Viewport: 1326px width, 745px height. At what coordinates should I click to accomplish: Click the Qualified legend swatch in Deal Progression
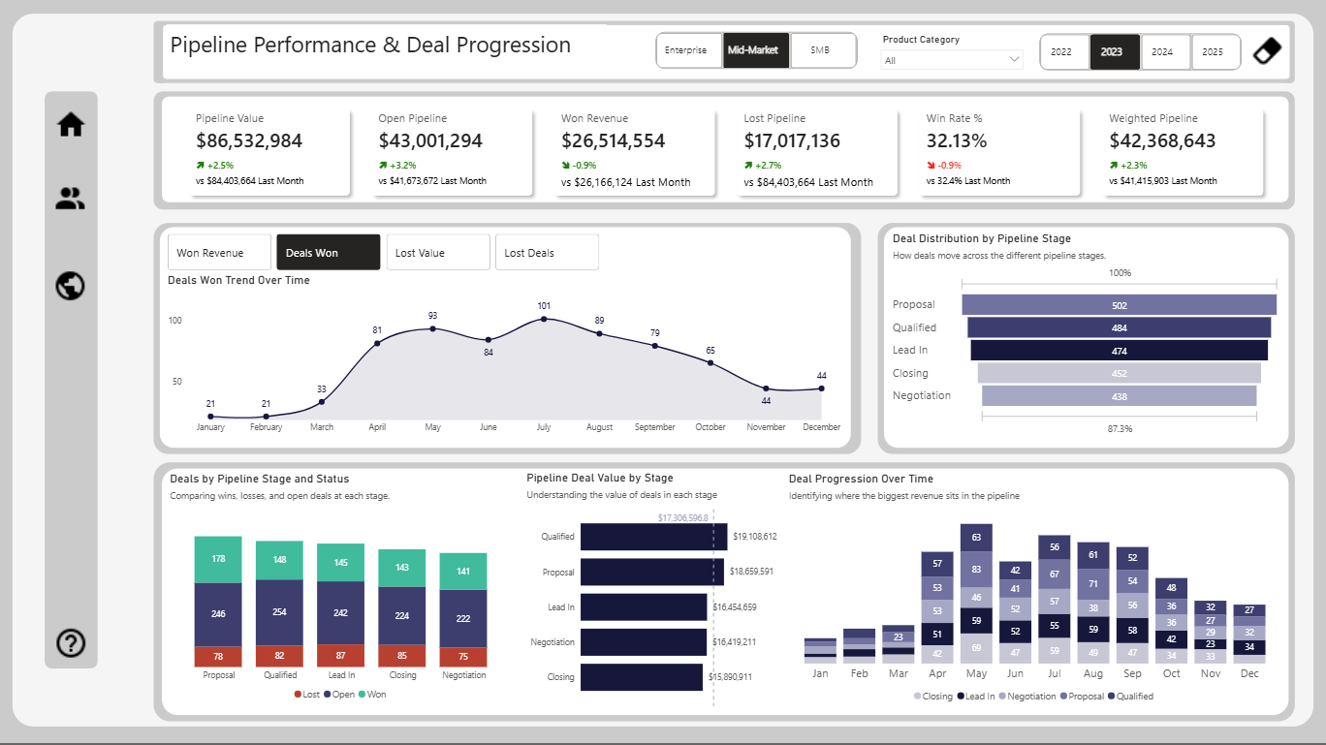(1110, 697)
